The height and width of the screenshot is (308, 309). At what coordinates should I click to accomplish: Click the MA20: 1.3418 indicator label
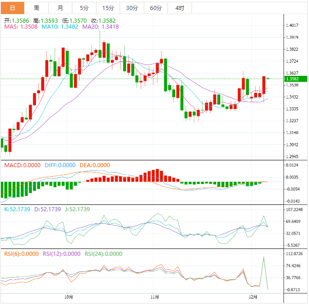[101, 27]
